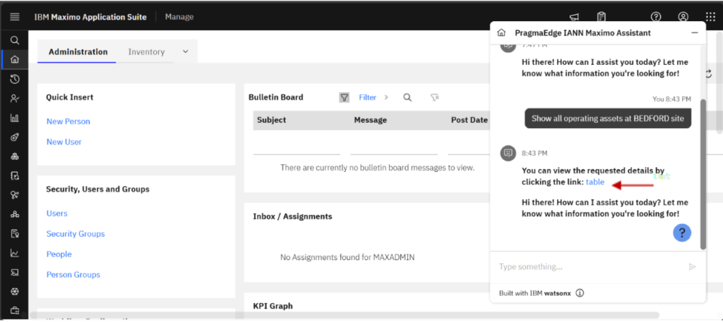723x322 pixels.
Task: Switch to the Inventory tab
Action: [x=146, y=52]
